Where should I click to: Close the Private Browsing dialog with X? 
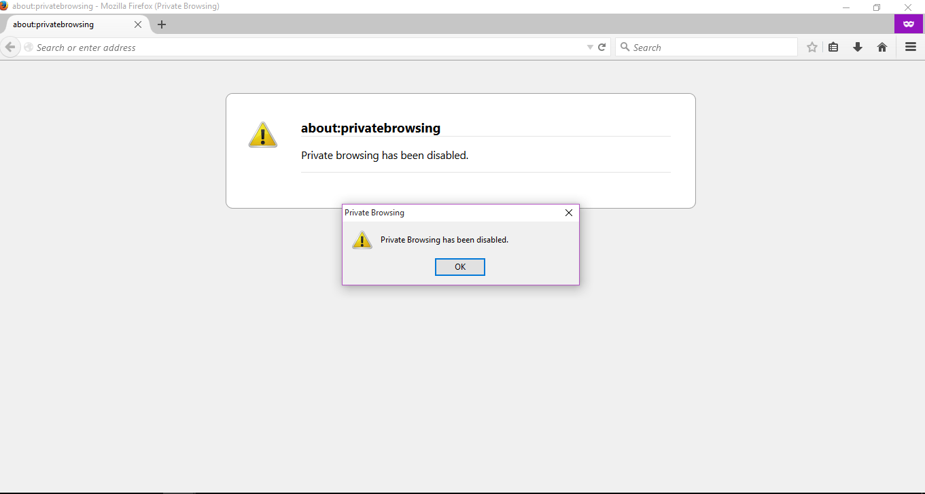[569, 213]
